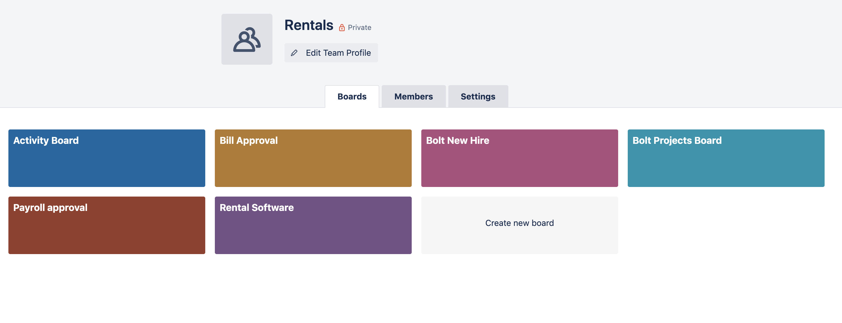842x323 pixels.
Task: Click the Rentals team avatar icon
Action: [x=247, y=39]
